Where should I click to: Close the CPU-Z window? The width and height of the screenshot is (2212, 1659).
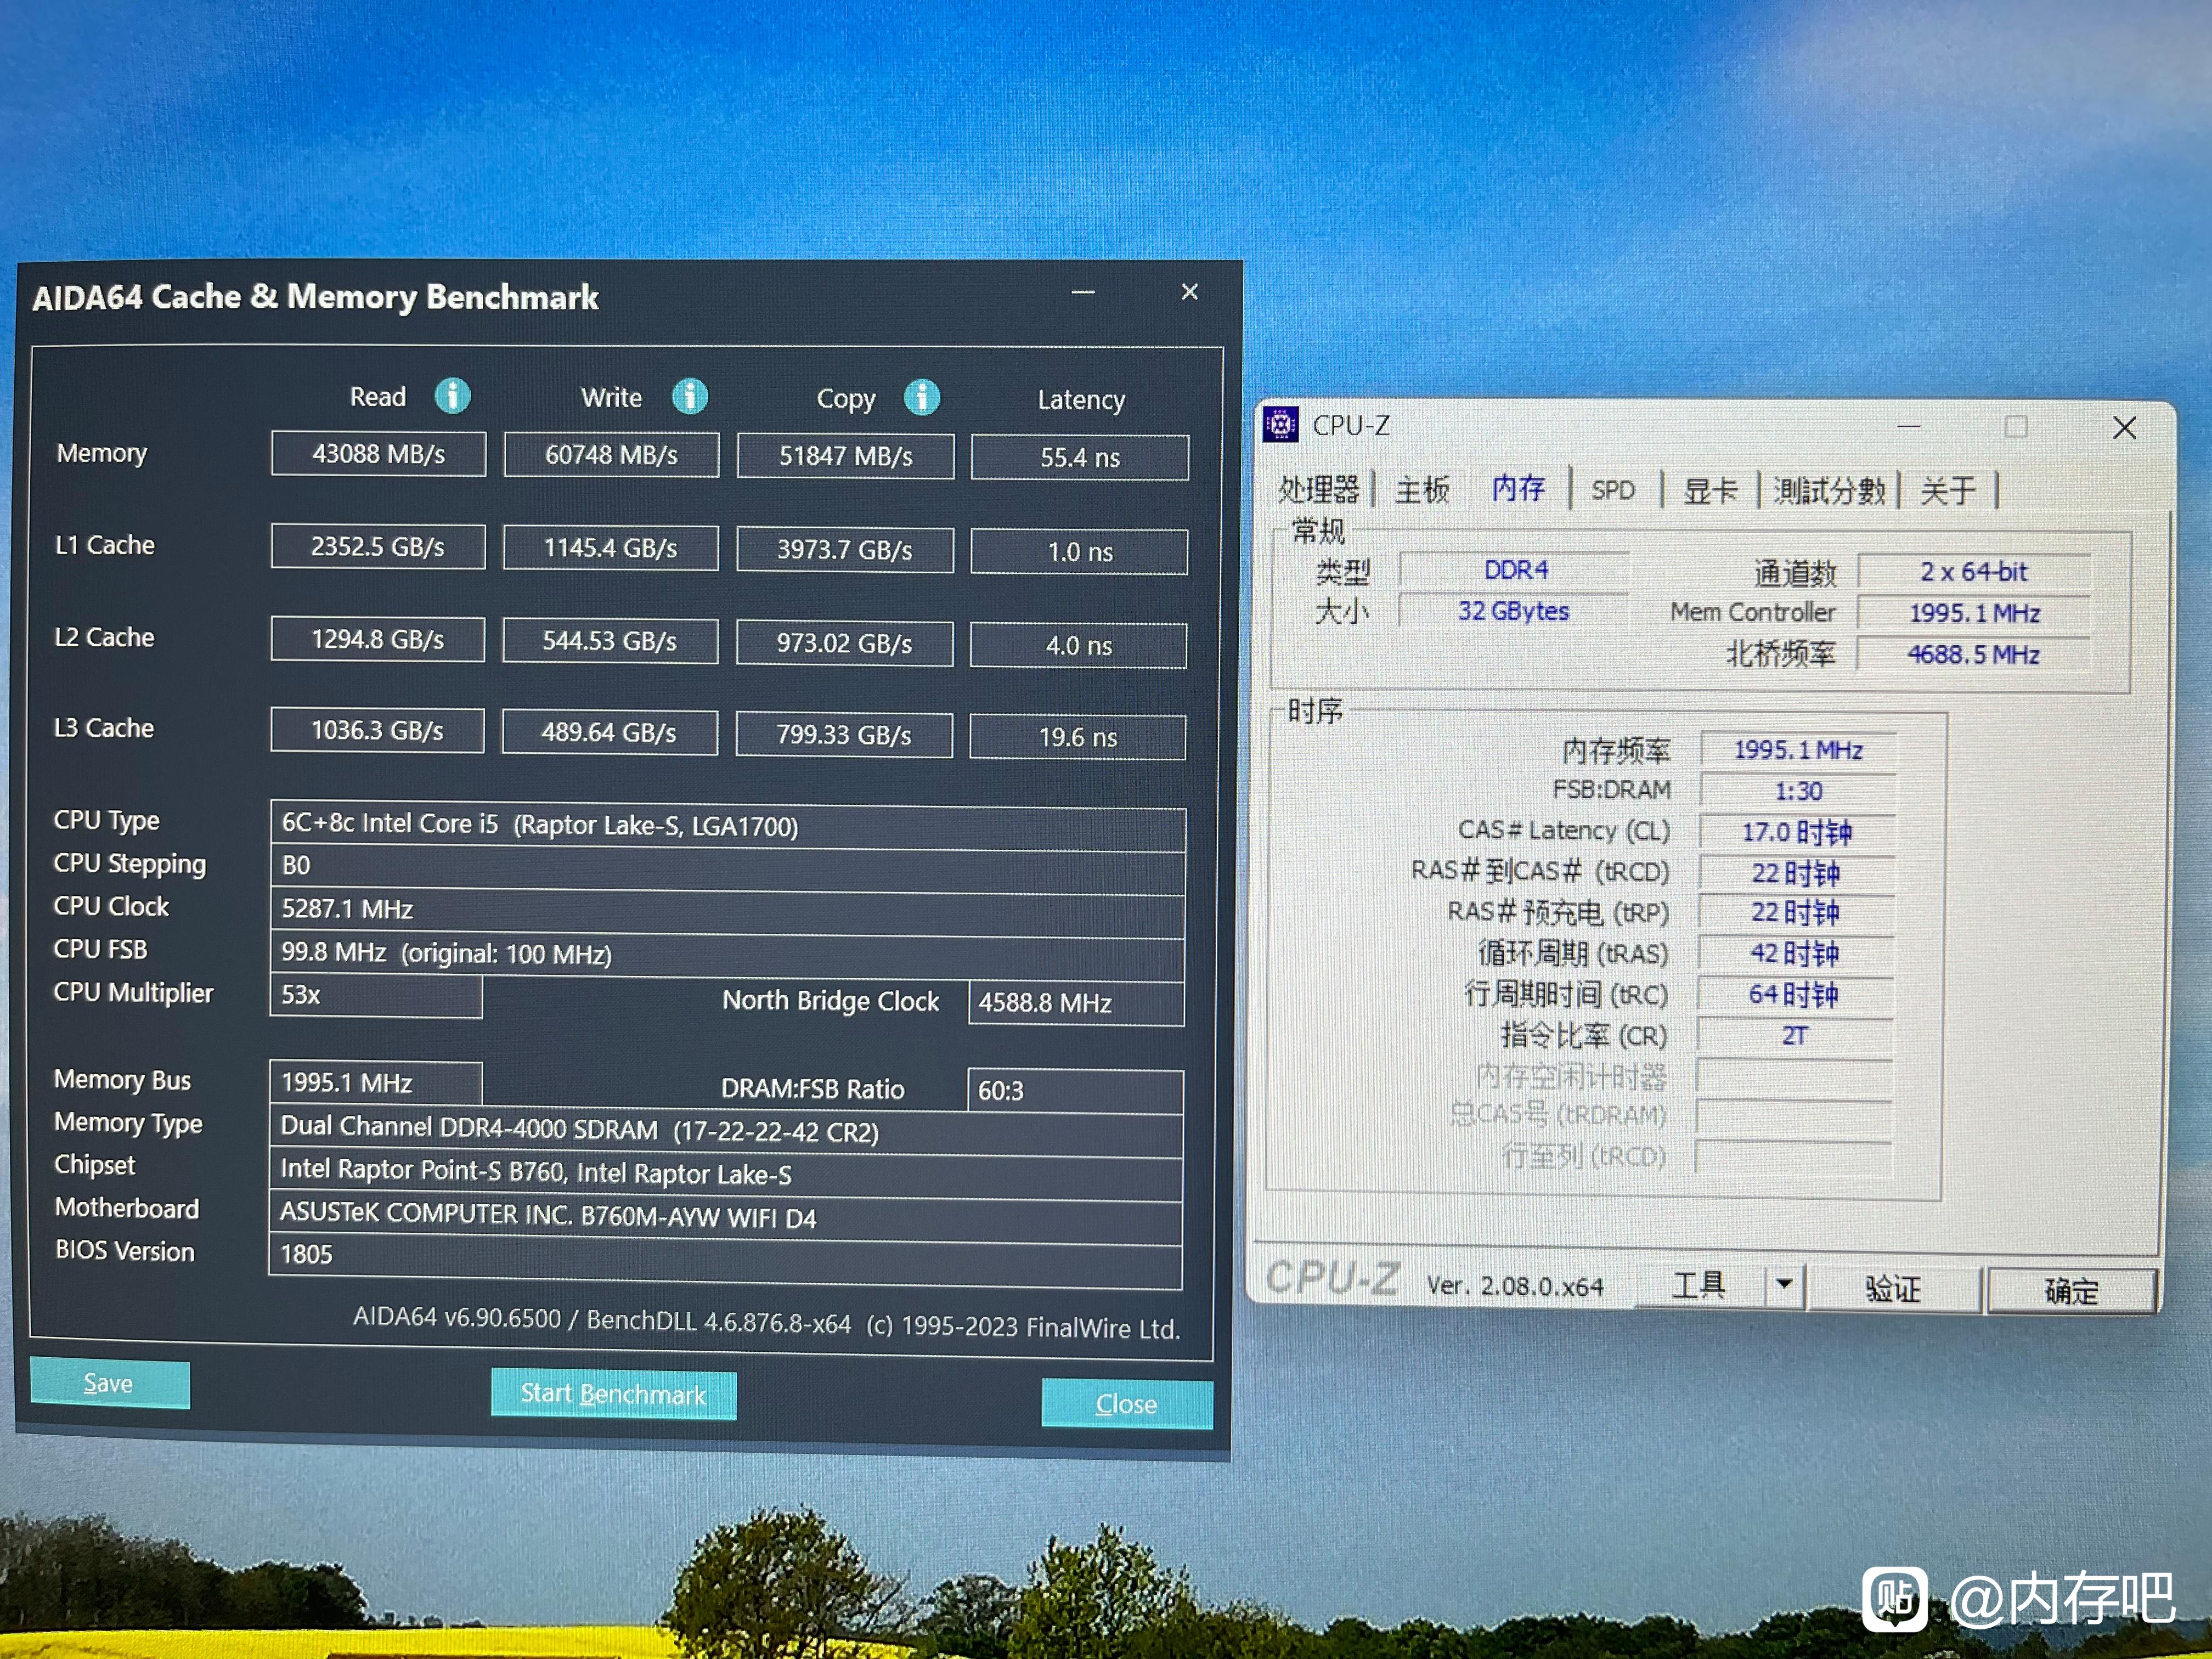click(x=2124, y=428)
